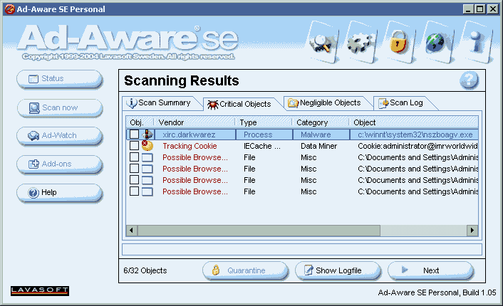
Task: Open the scan magnifier icon in the header
Action: point(323,43)
